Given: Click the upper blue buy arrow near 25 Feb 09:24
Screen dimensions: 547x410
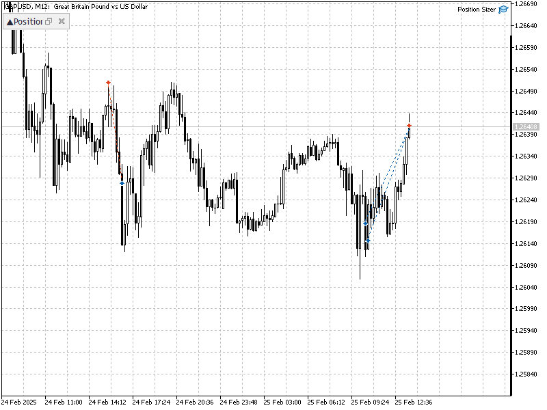Looking at the screenshot, I should tap(365, 223).
